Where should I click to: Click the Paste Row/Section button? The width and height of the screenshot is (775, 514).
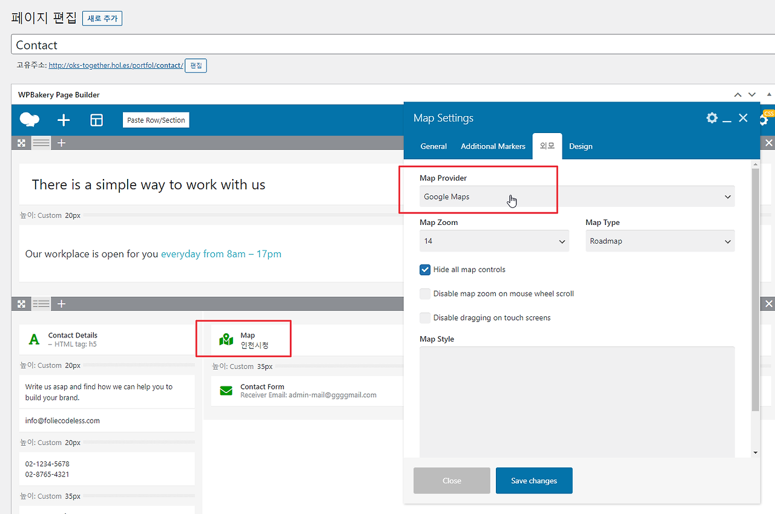point(156,120)
